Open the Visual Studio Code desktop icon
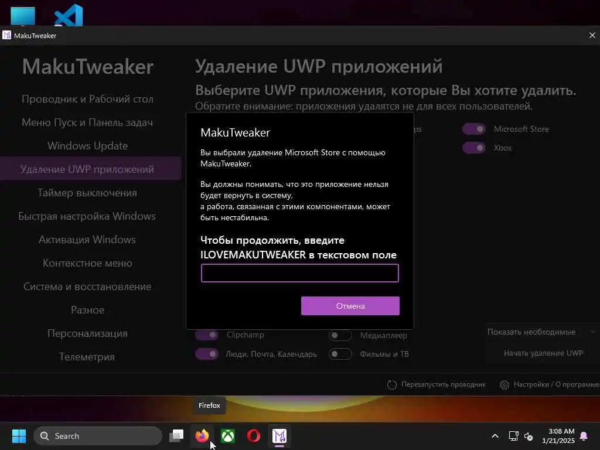Screen dimensions: 600x450 pos(69,15)
